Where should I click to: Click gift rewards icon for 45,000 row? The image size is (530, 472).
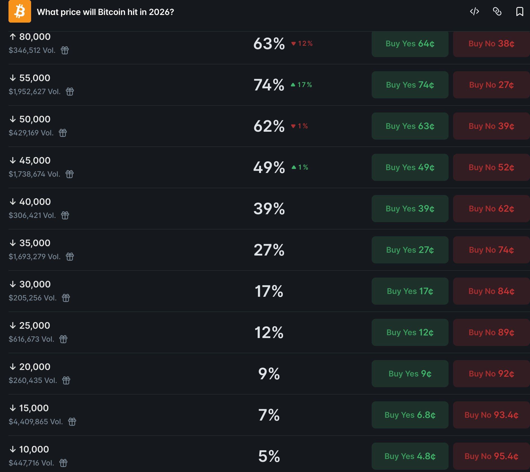pyautogui.click(x=70, y=174)
